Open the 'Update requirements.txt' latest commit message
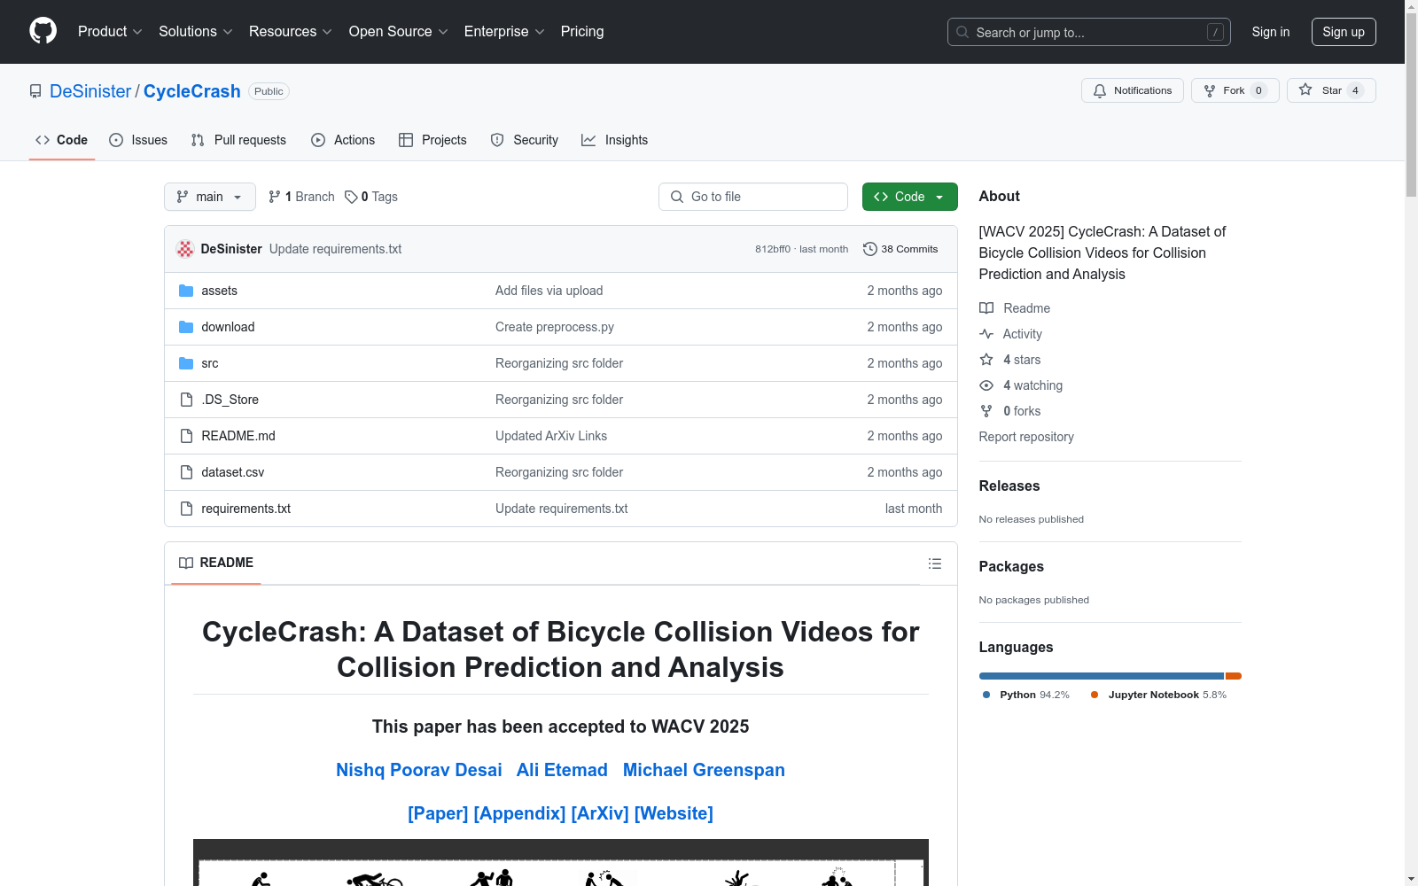 click(335, 249)
